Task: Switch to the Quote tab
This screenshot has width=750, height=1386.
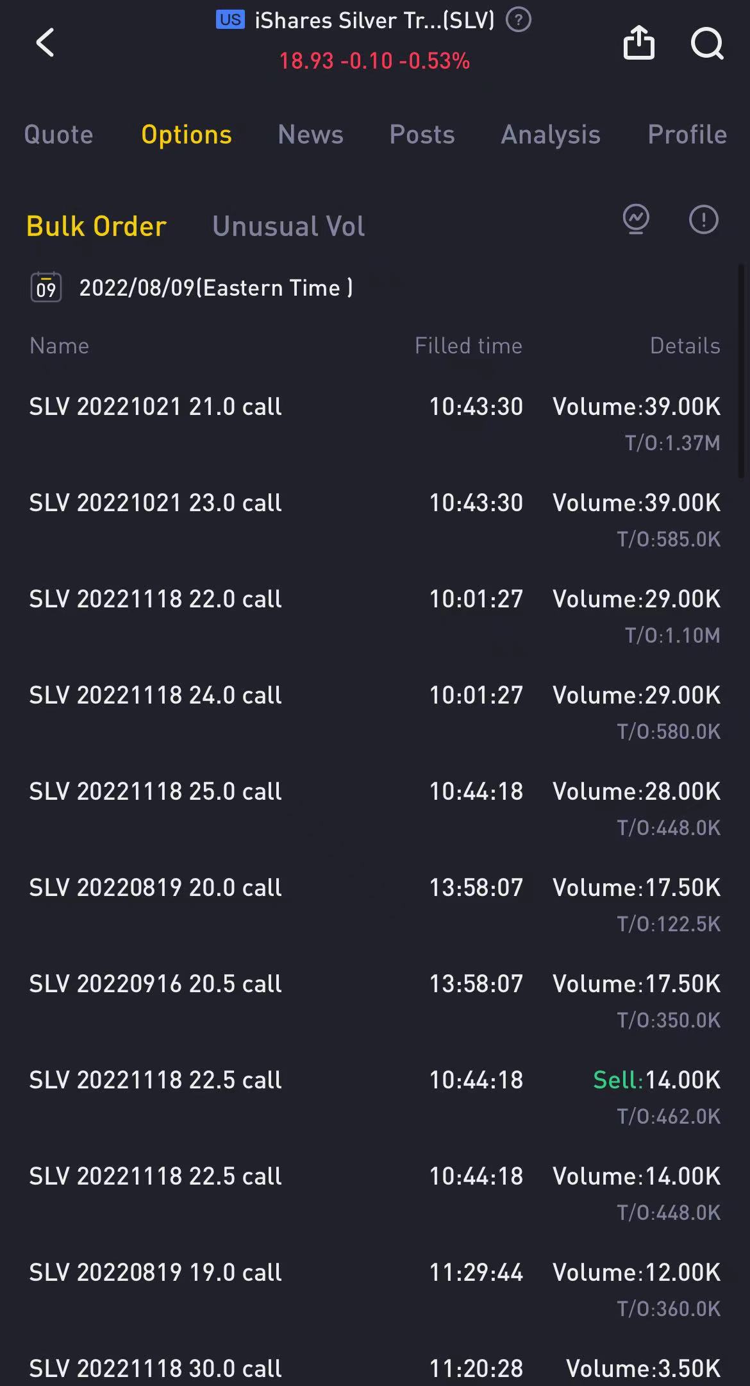Action: (x=58, y=135)
